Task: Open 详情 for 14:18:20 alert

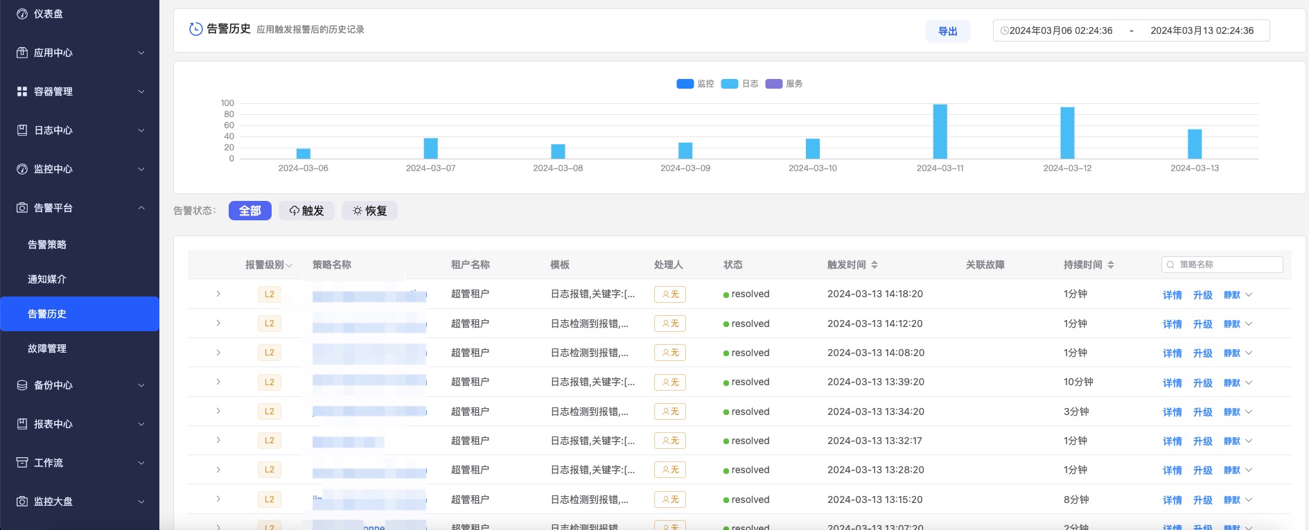Action: pyautogui.click(x=1172, y=295)
